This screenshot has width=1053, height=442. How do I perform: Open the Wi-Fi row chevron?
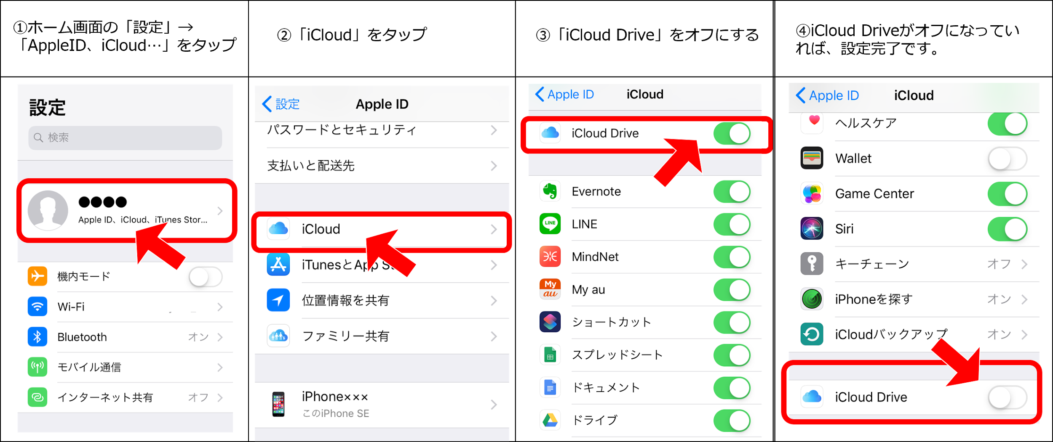[x=220, y=307]
